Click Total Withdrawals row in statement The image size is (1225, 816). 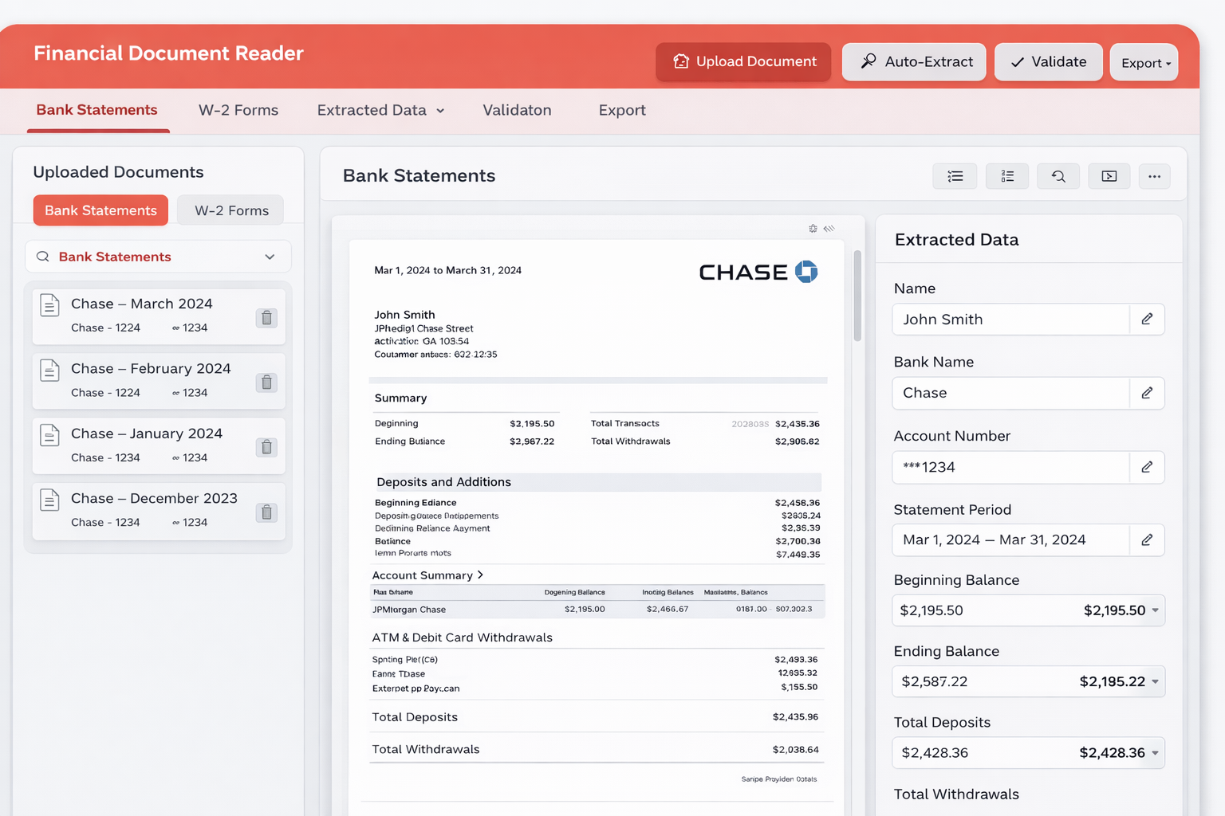click(595, 749)
